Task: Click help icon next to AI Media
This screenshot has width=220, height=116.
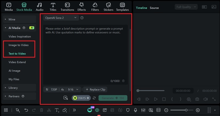Action: click(24, 28)
